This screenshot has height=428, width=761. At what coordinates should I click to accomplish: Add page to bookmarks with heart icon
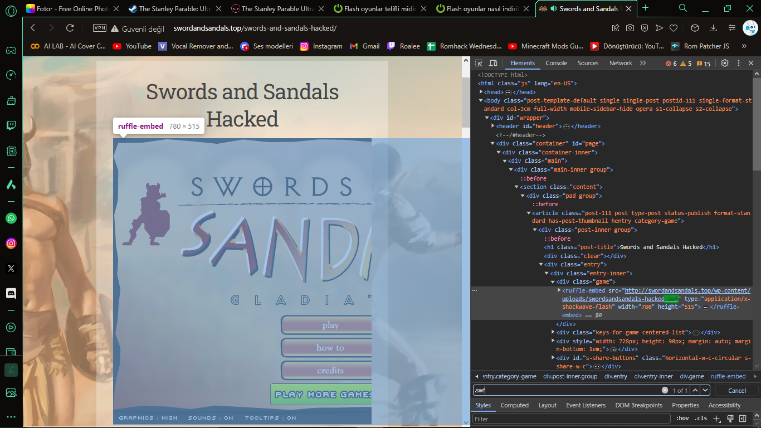(674, 28)
